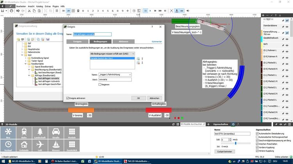
Task: Click OK in the Ereignis dialog
Action: coord(138,98)
